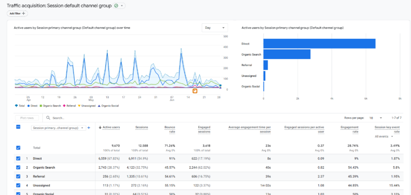Click the 1m 02s engagement time cell
The width and height of the screenshot is (411, 195).
[265, 185]
